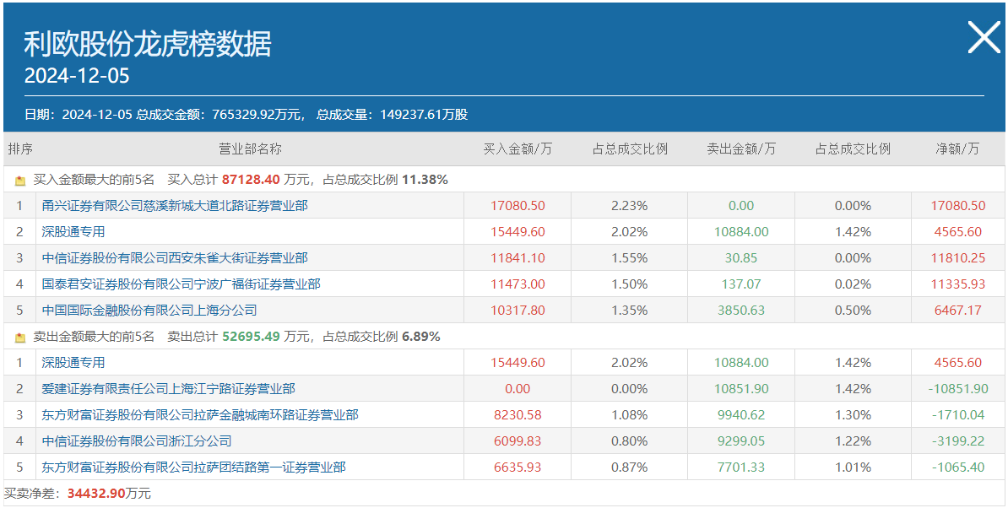
Task: Open 爱建证券上海江宁路 branch link
Action: click(x=168, y=389)
